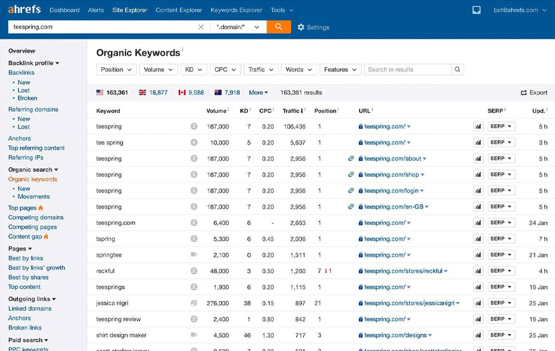Open Alerts in top navigation
The image size is (555, 351).
click(x=96, y=10)
